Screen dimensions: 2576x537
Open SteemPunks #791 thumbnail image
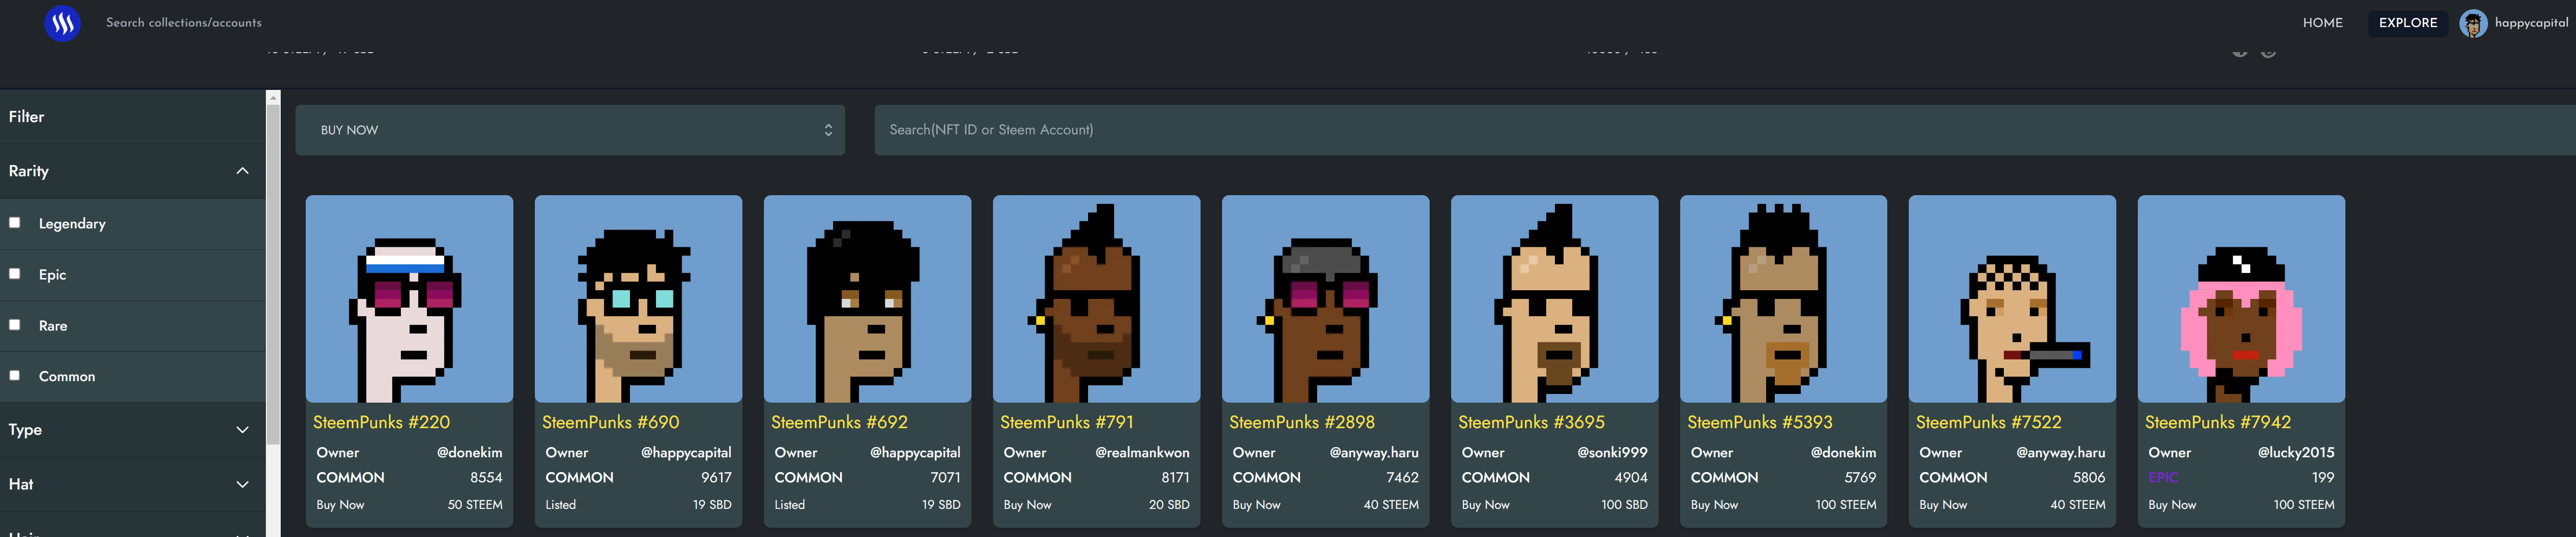point(1096,299)
